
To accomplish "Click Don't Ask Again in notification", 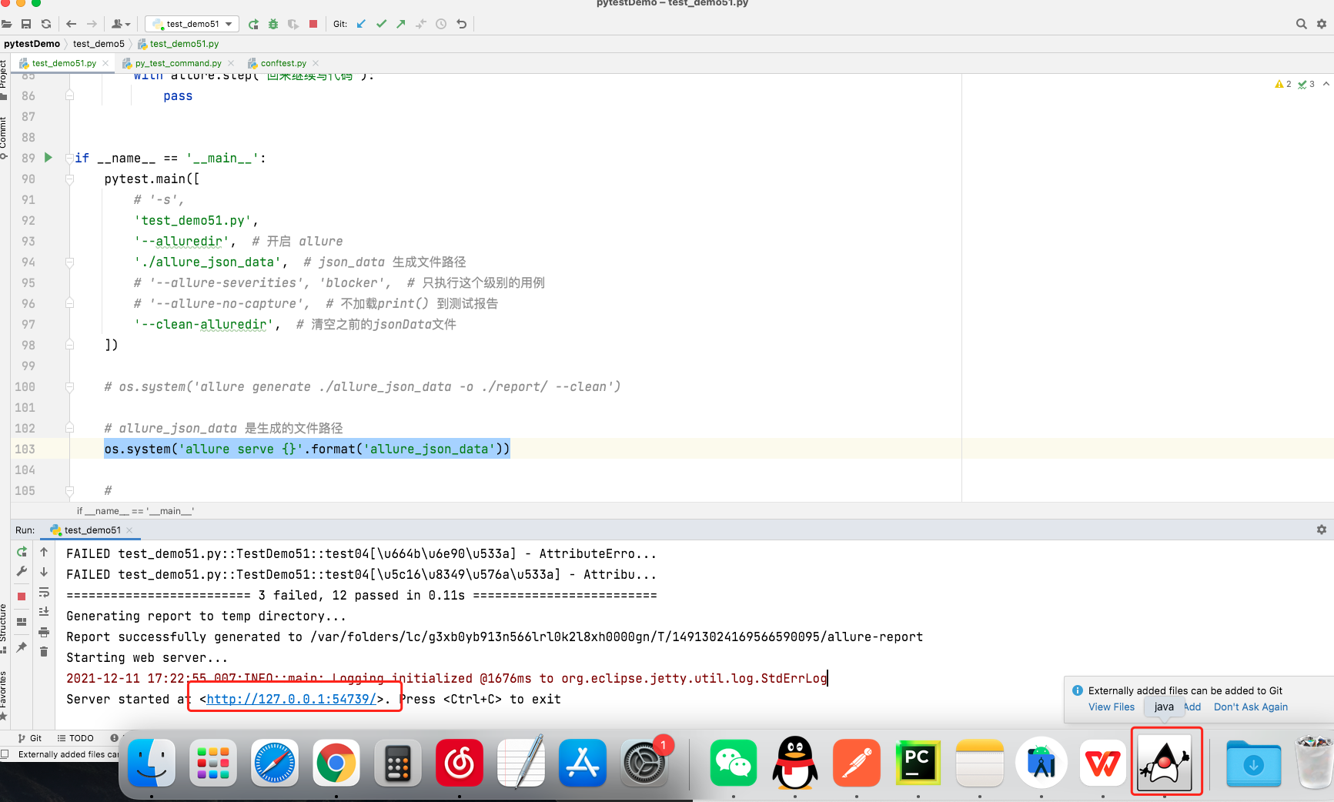I will click(1251, 707).
